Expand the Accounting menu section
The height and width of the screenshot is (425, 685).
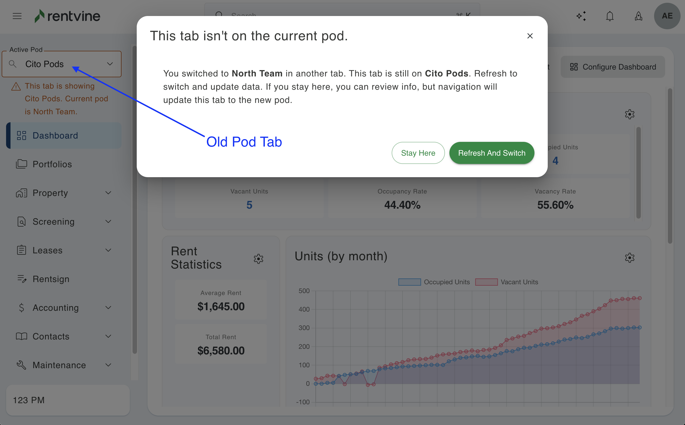[x=64, y=307]
